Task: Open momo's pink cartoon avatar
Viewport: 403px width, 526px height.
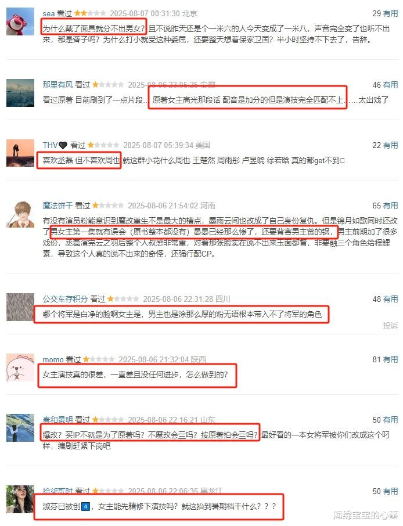Action: 20,368
